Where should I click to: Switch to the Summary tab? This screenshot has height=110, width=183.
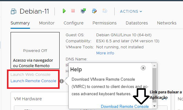[20, 23]
